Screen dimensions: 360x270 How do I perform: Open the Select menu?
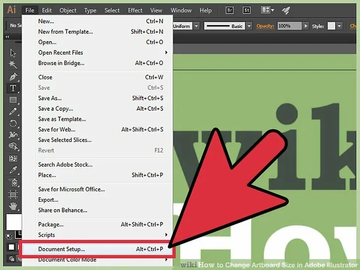point(112,10)
